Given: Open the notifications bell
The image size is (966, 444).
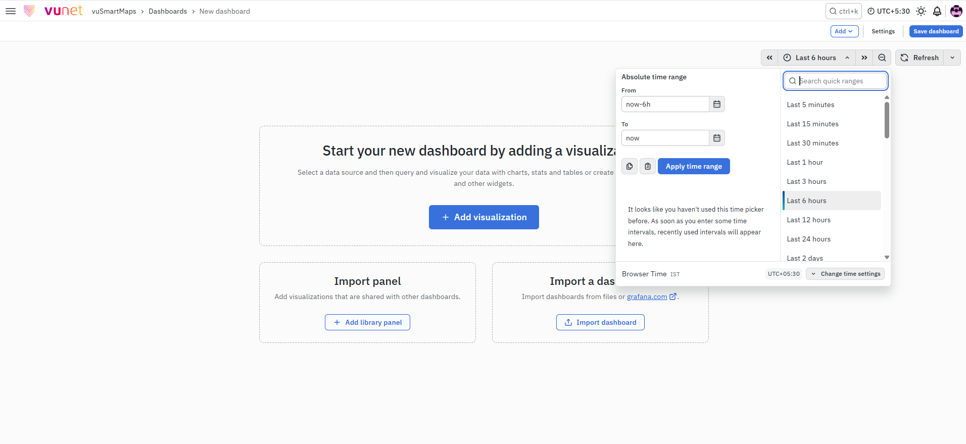Looking at the screenshot, I should point(937,11).
